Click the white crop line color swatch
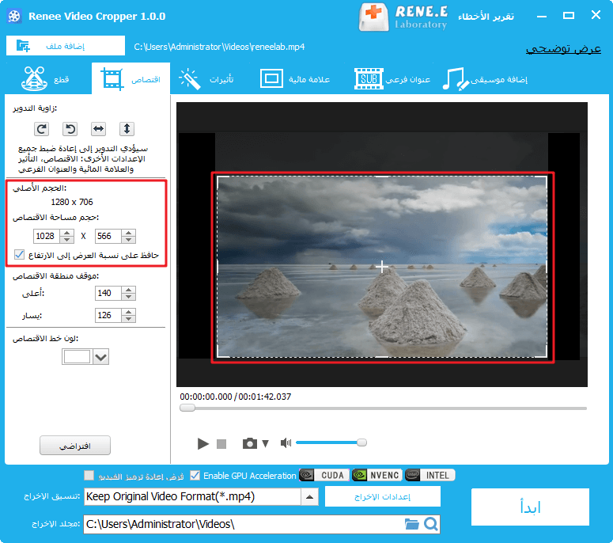This screenshot has width=613, height=543. [77, 357]
